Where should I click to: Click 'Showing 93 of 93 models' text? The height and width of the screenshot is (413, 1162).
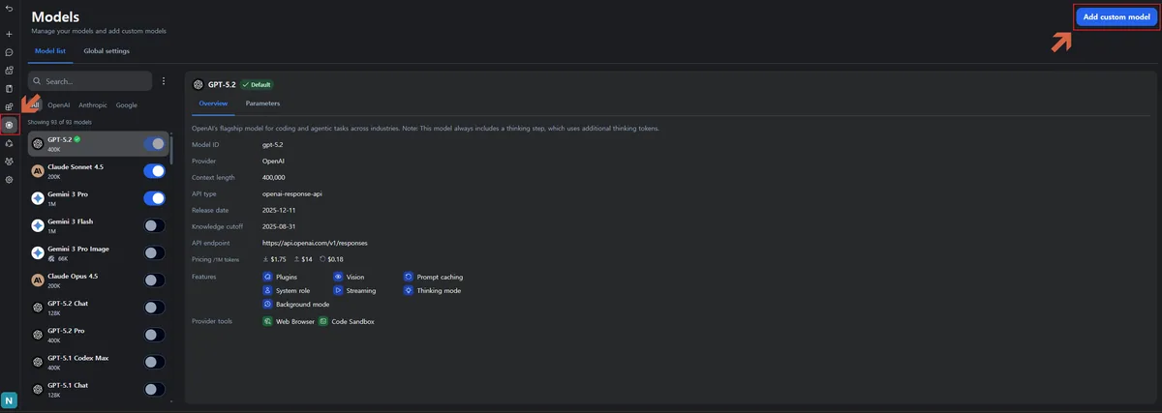pos(59,123)
